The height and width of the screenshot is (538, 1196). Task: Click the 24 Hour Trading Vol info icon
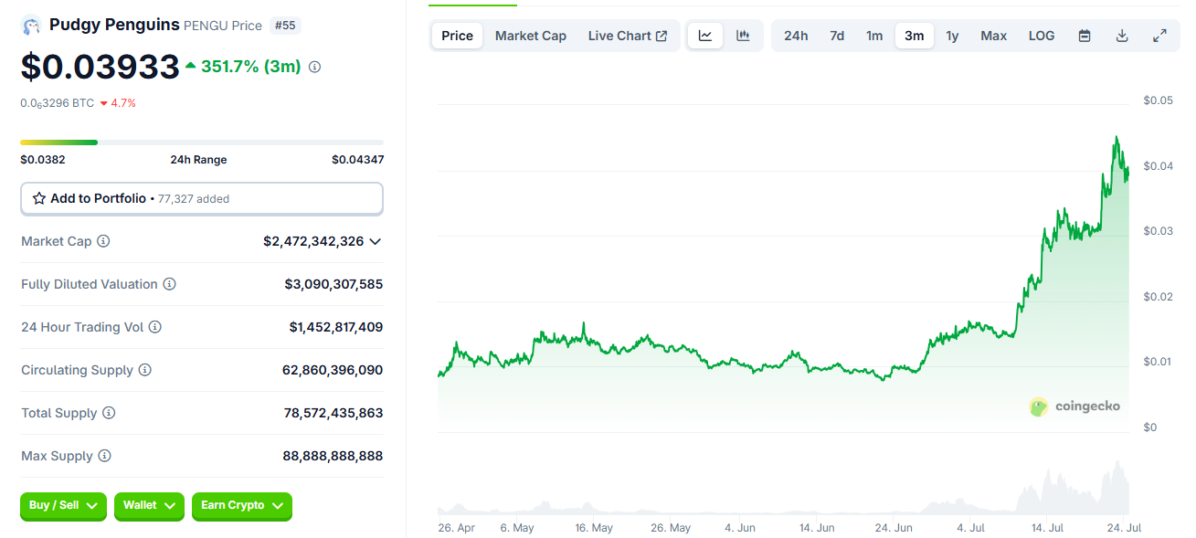tap(154, 327)
